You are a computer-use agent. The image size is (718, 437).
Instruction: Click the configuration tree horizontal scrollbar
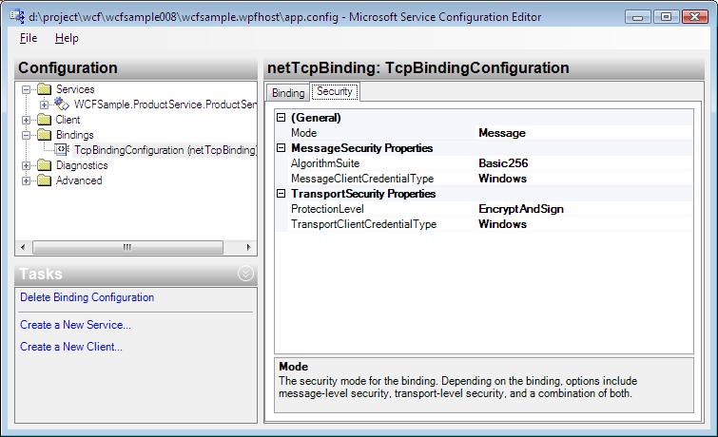127,247
